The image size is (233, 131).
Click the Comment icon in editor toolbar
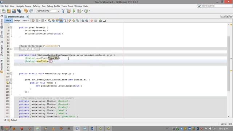point(100,21)
